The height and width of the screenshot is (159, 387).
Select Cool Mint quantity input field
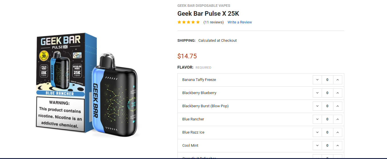point(327,146)
